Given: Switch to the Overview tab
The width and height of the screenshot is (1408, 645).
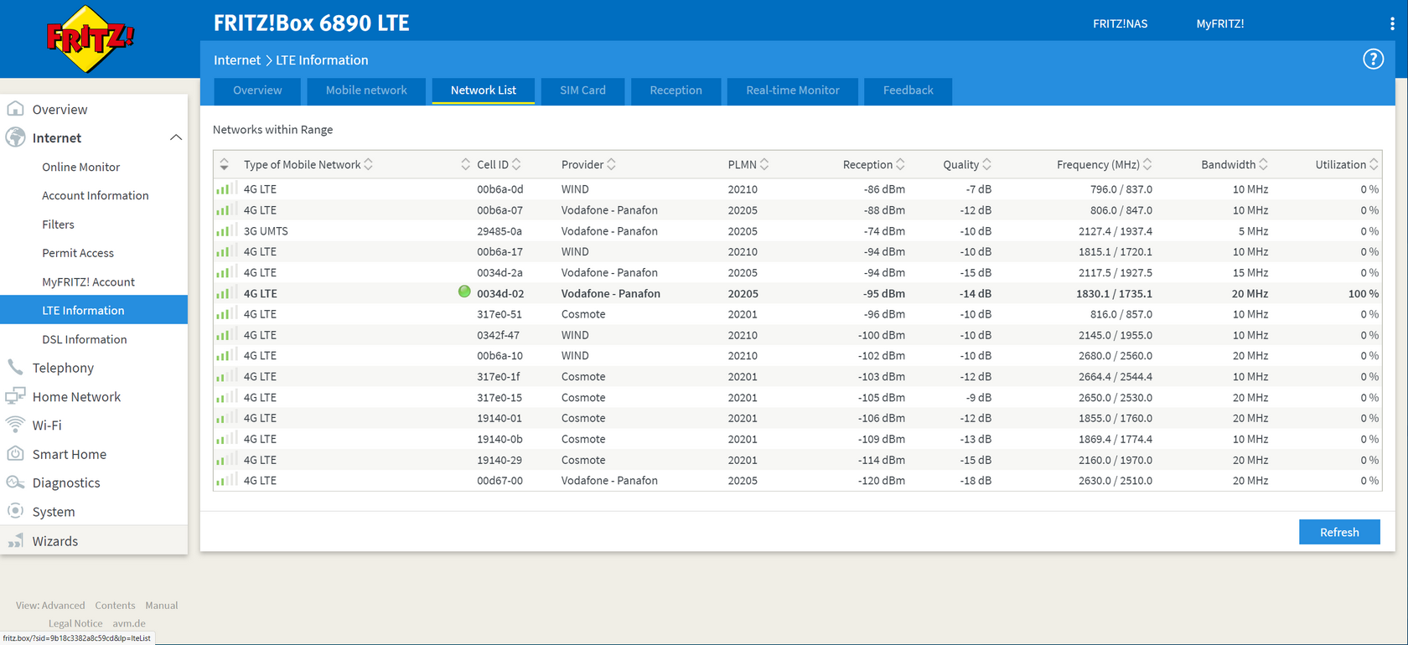Looking at the screenshot, I should (257, 90).
